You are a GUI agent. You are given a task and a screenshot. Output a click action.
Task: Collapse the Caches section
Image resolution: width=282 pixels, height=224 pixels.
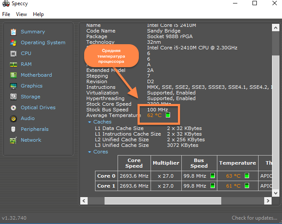click(x=89, y=122)
